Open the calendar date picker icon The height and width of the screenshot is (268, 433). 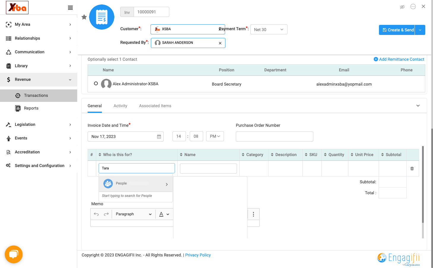159,137
